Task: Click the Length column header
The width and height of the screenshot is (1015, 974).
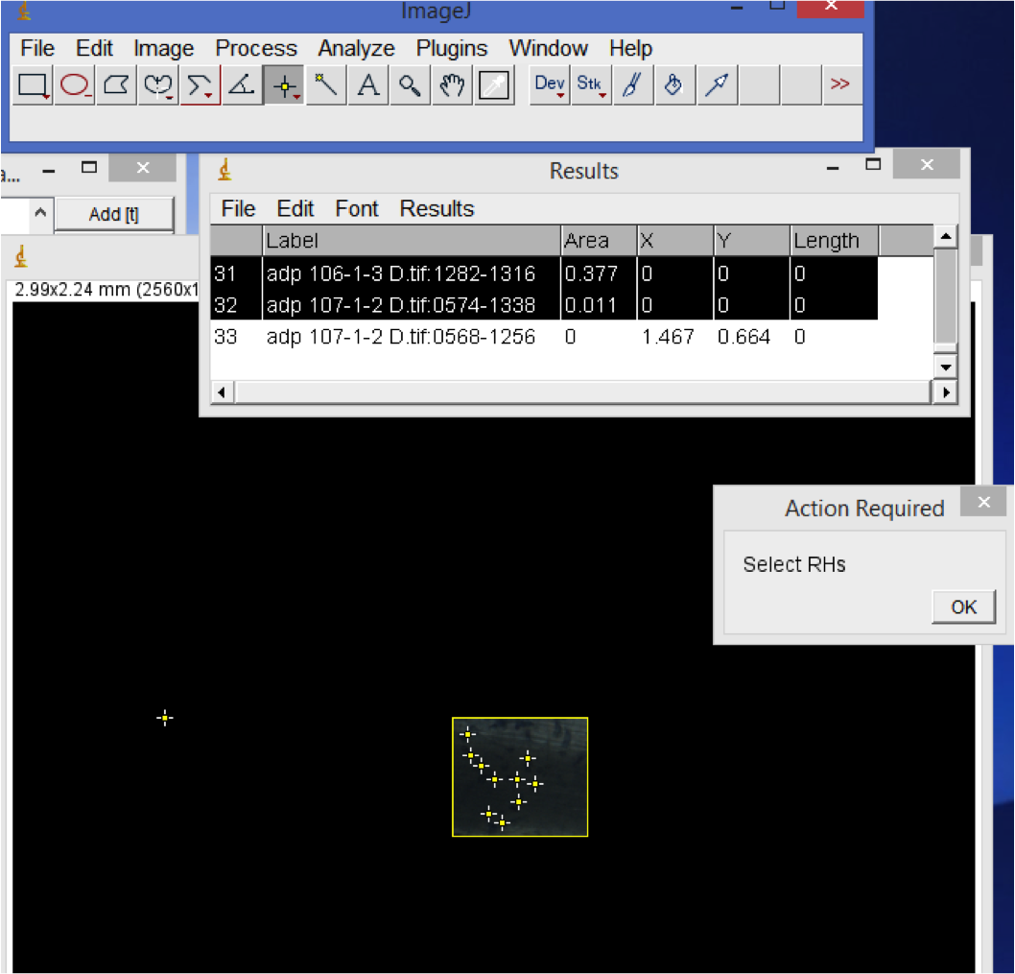Action: 835,241
